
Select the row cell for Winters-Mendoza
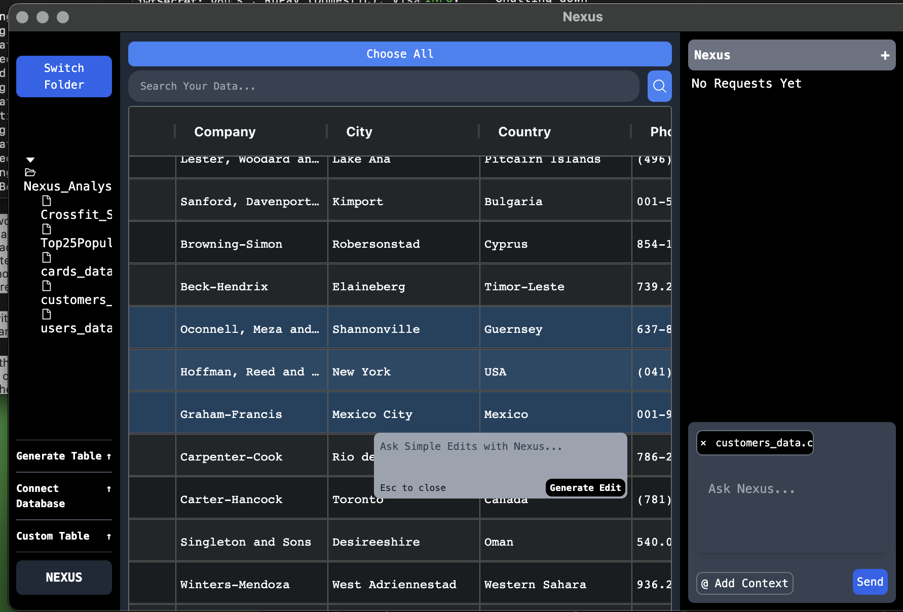(153, 584)
